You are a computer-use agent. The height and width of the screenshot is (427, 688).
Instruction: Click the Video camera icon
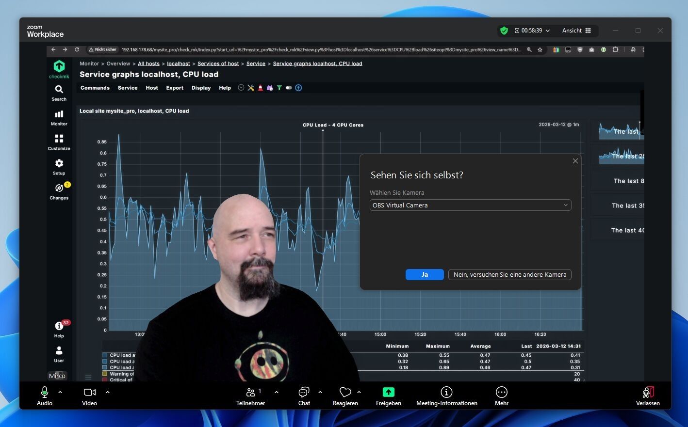pos(89,392)
